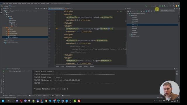187x105 pixels.
Task: Select the deploy lifecycle goal
Action: tap(136, 32)
